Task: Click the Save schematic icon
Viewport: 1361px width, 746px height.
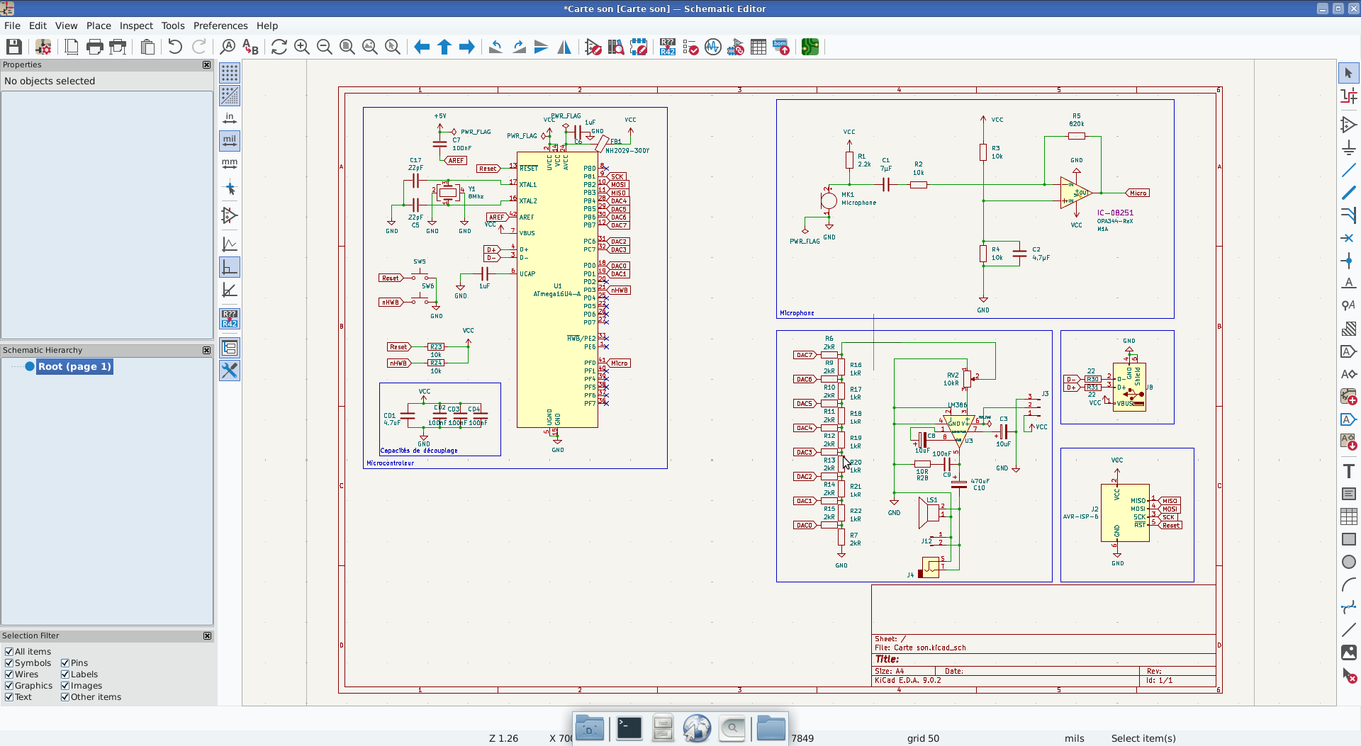Action: [x=13, y=47]
